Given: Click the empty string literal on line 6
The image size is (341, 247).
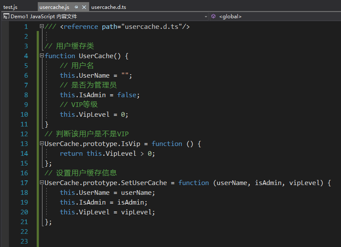Looking at the screenshot, I should [x=125, y=75].
